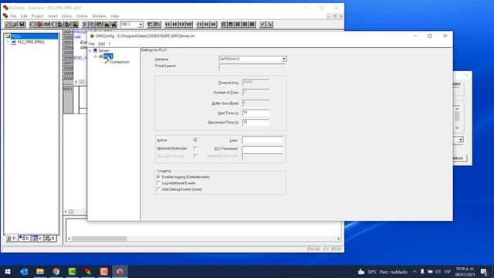
Task: Click the PLC Password input field
Action: pos(262,149)
